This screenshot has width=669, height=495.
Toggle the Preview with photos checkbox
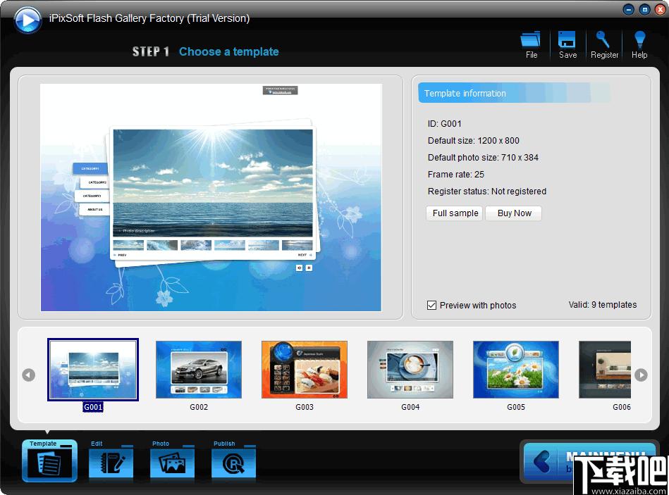coord(431,306)
